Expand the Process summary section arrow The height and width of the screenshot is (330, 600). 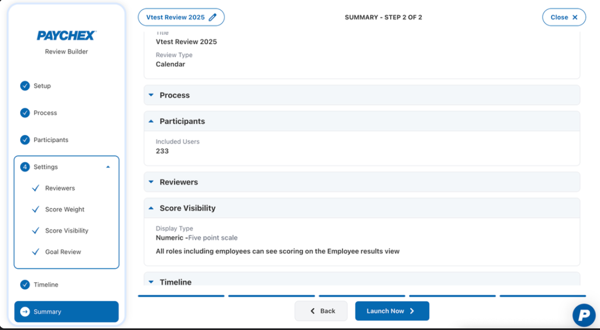coord(151,95)
